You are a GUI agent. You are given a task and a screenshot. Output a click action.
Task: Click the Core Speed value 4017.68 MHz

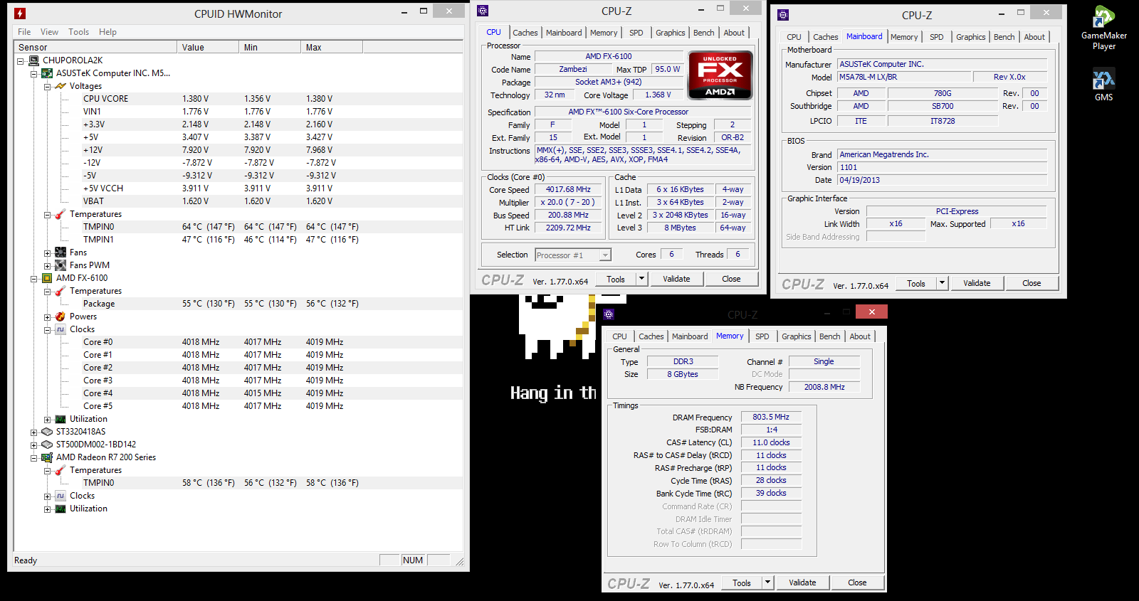[x=568, y=189]
